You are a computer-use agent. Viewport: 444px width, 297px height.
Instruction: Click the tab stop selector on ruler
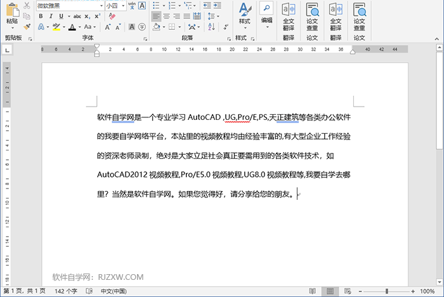click(7, 50)
